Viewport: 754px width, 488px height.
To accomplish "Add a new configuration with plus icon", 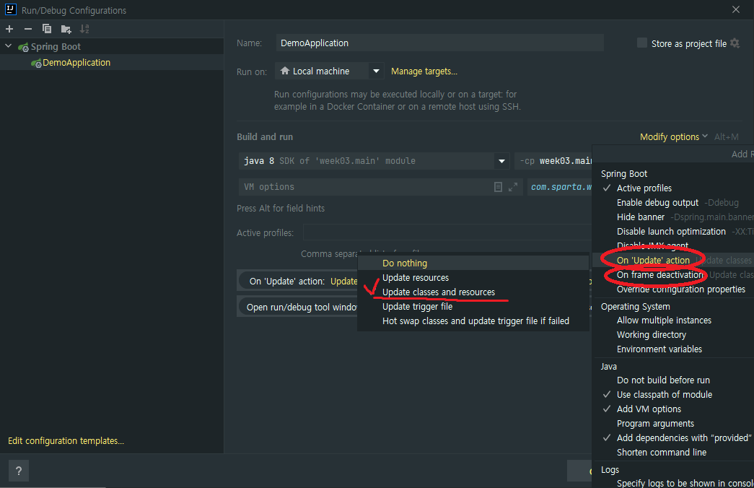I will pos(9,29).
